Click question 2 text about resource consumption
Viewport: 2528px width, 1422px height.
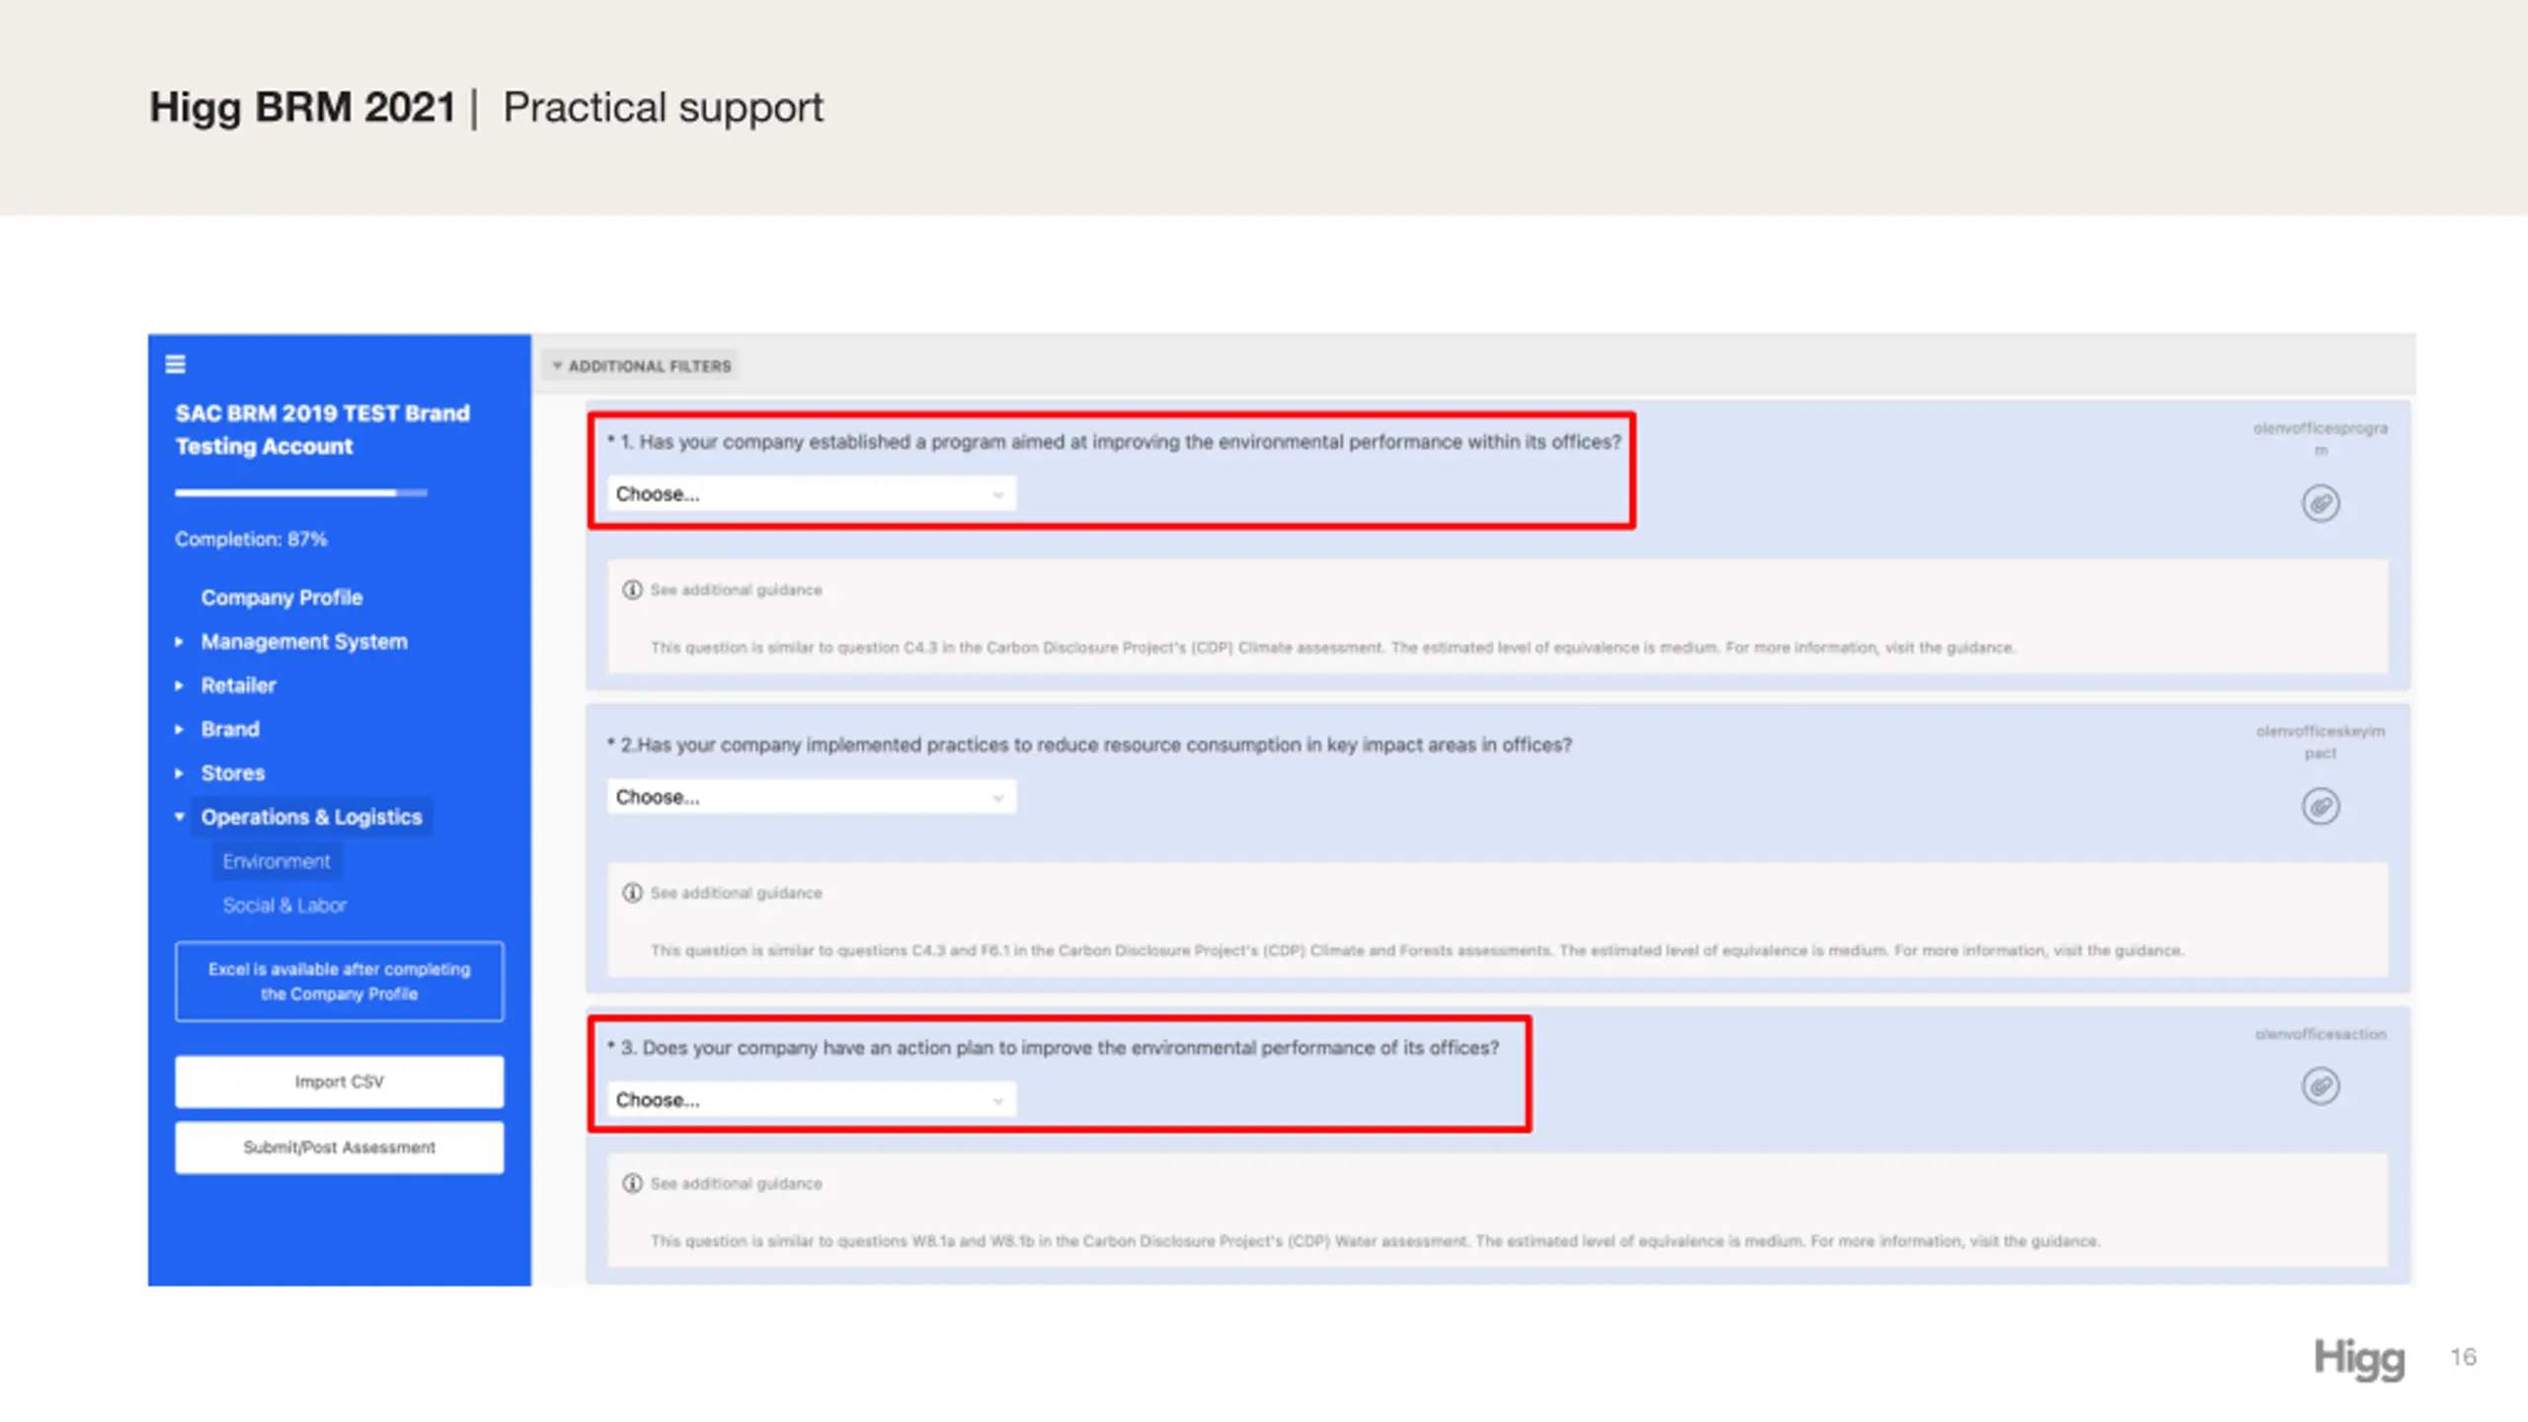[x=1089, y=746]
